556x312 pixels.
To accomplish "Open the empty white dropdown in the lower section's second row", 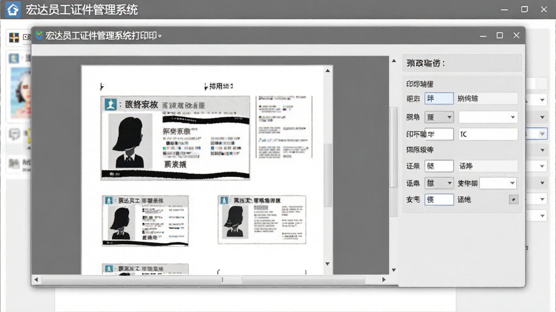I will [x=498, y=183].
